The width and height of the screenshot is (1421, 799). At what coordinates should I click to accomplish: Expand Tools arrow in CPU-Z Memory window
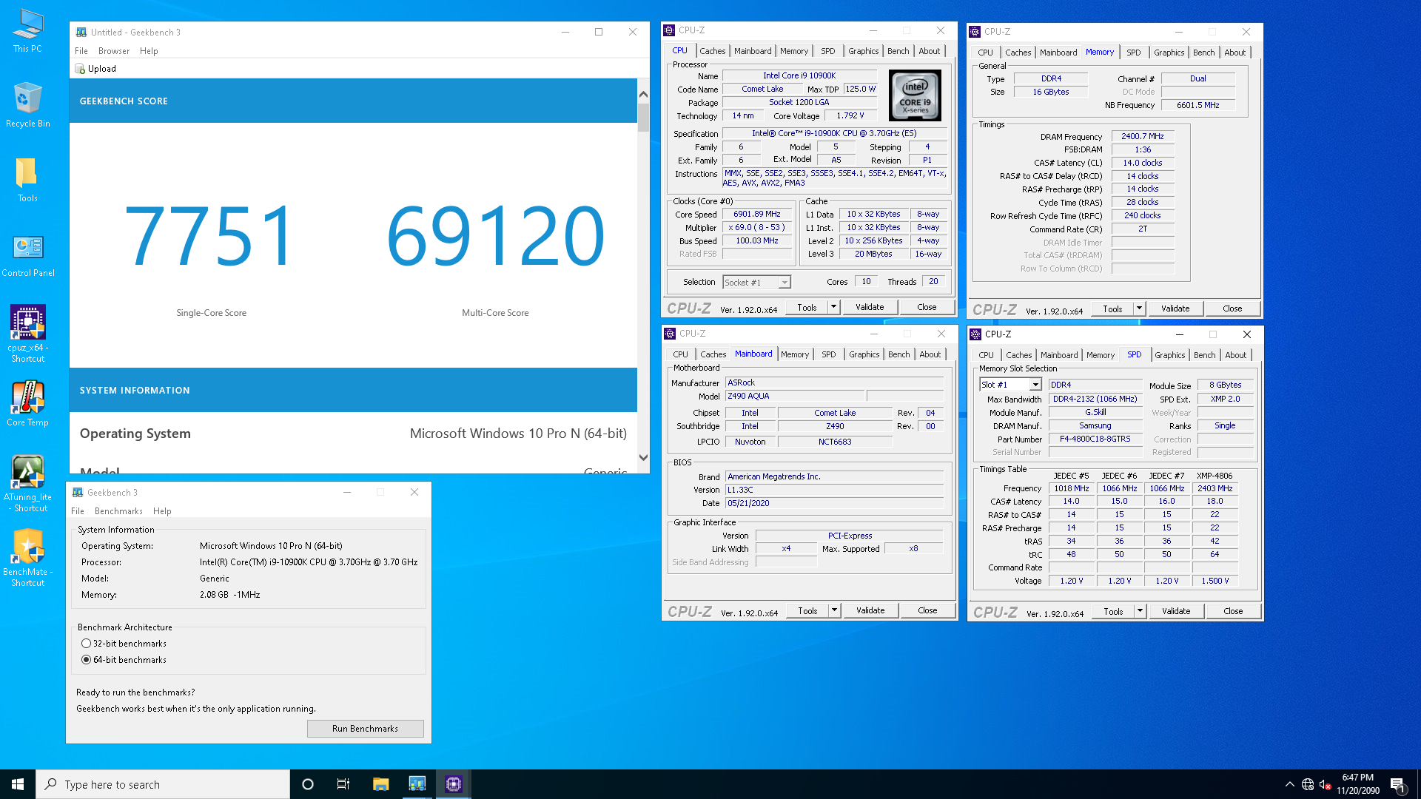pos(1139,309)
